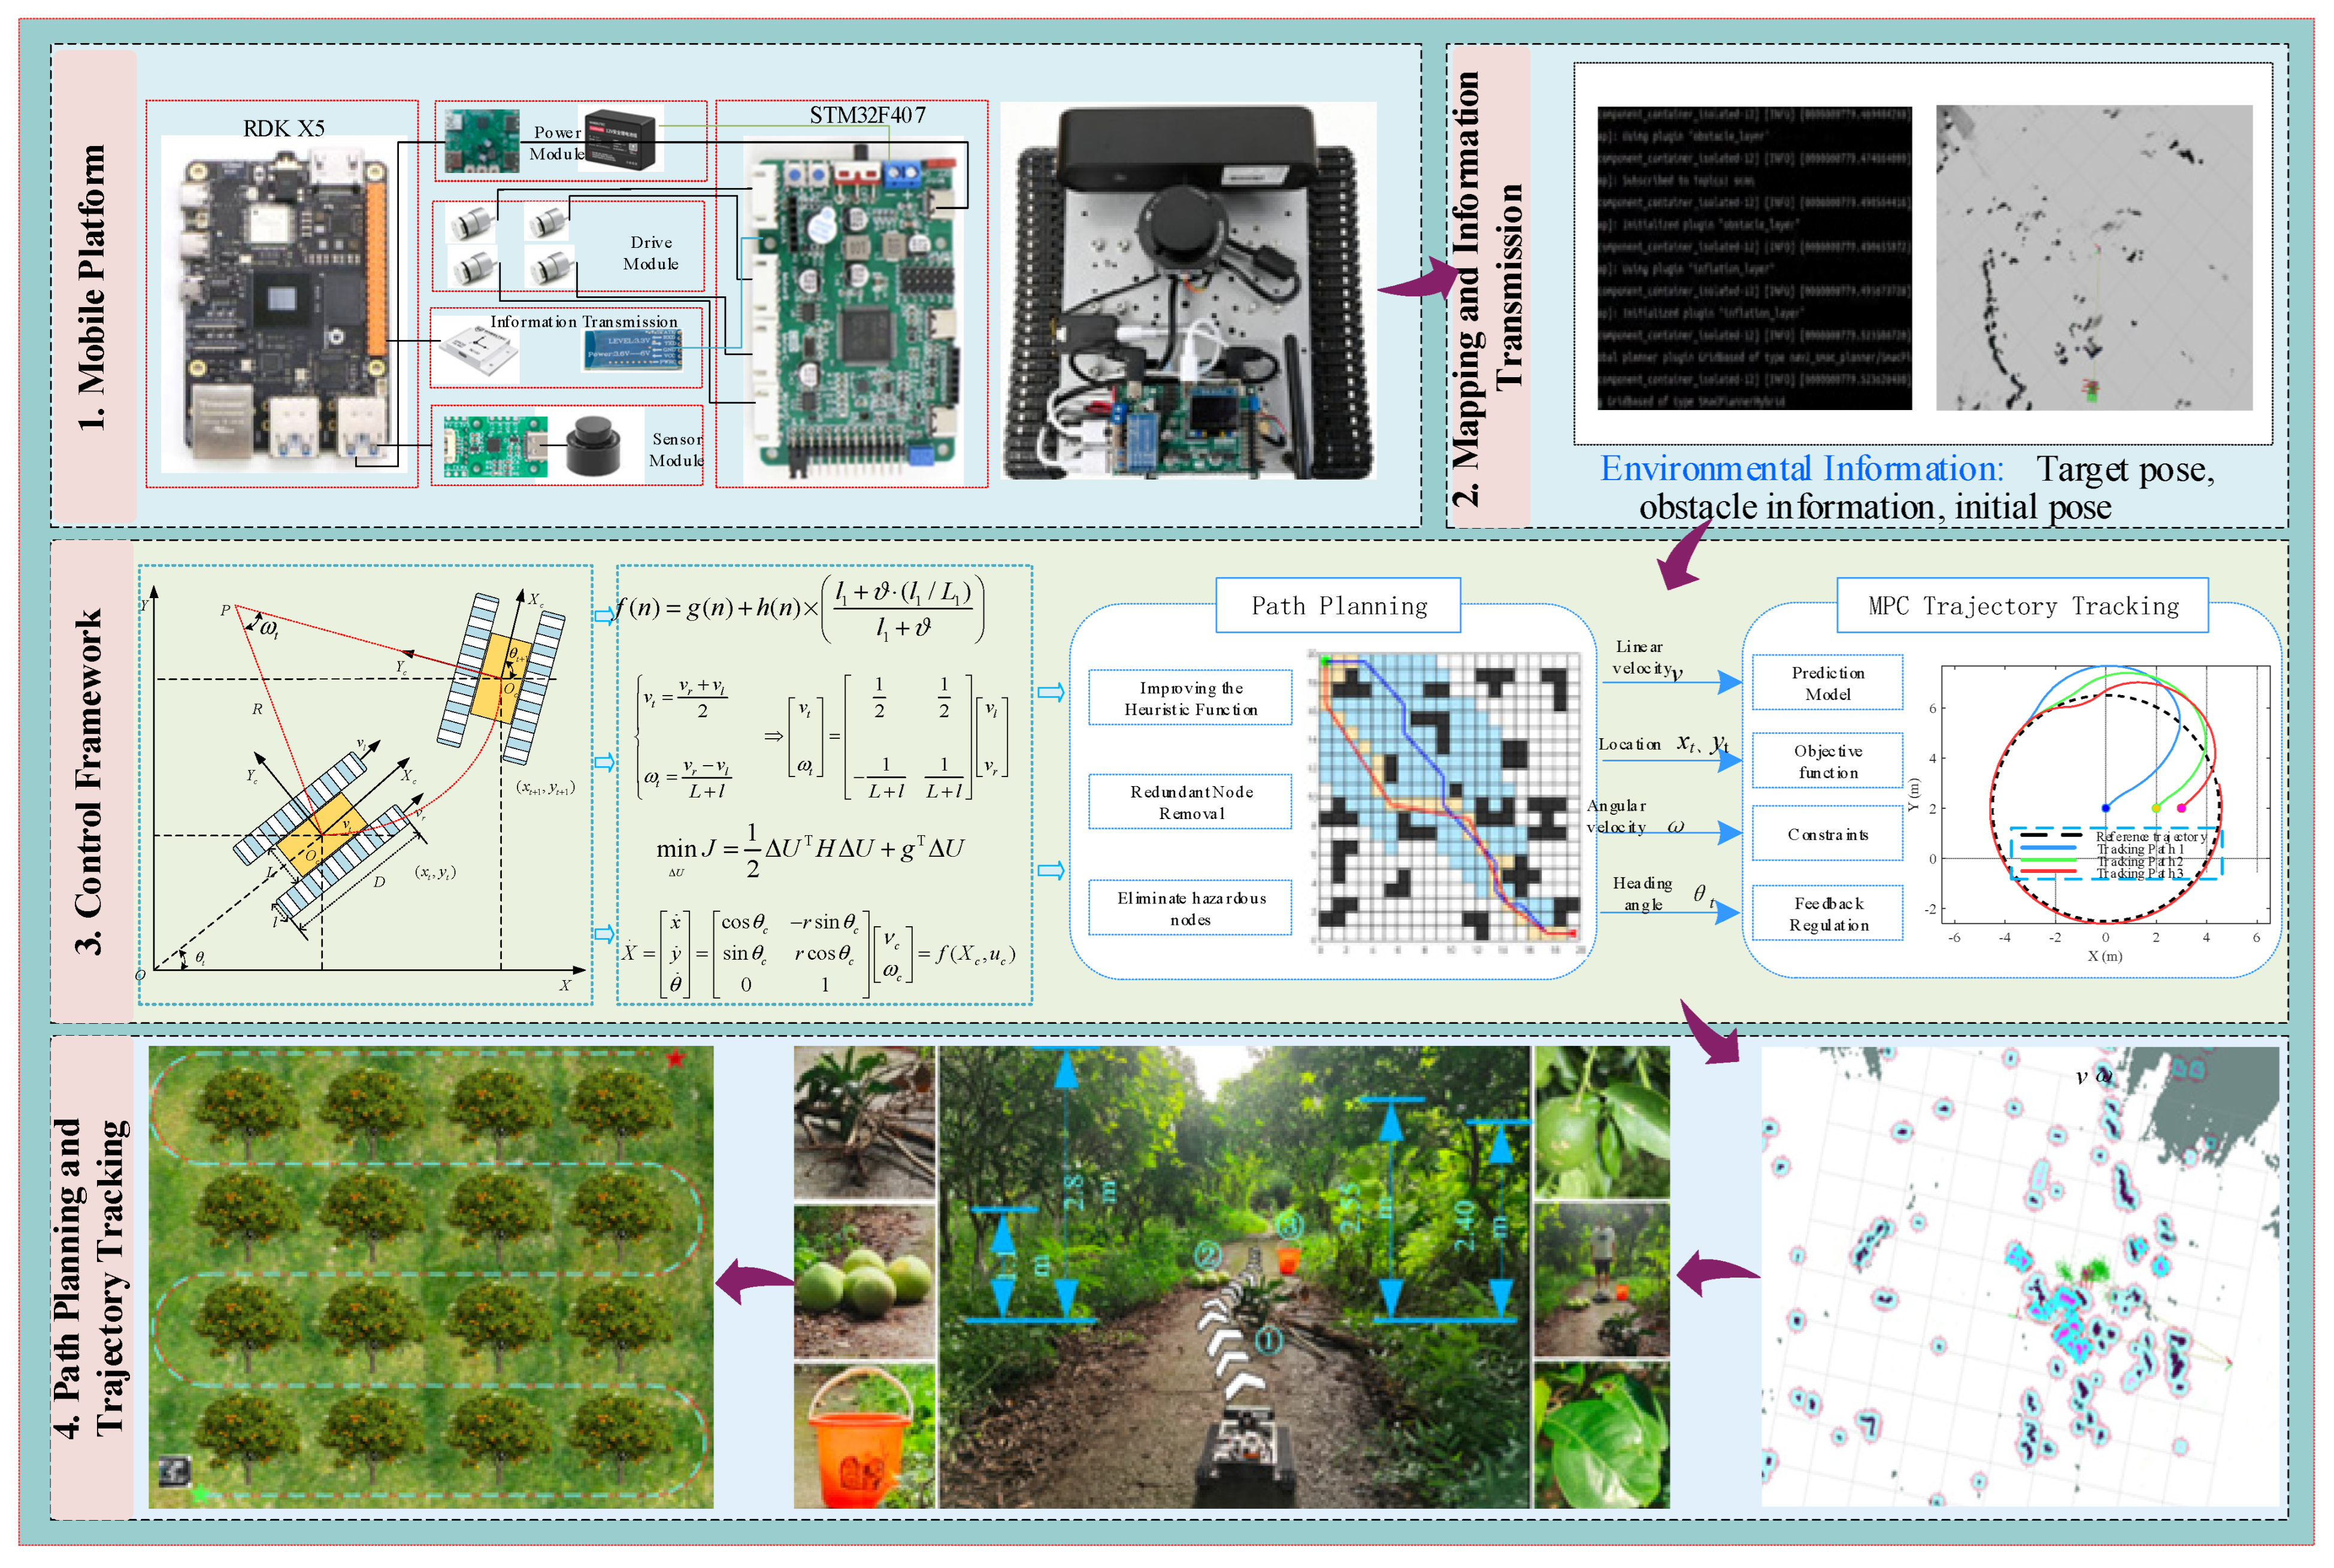Click the Angular velocity label

pos(1616,816)
